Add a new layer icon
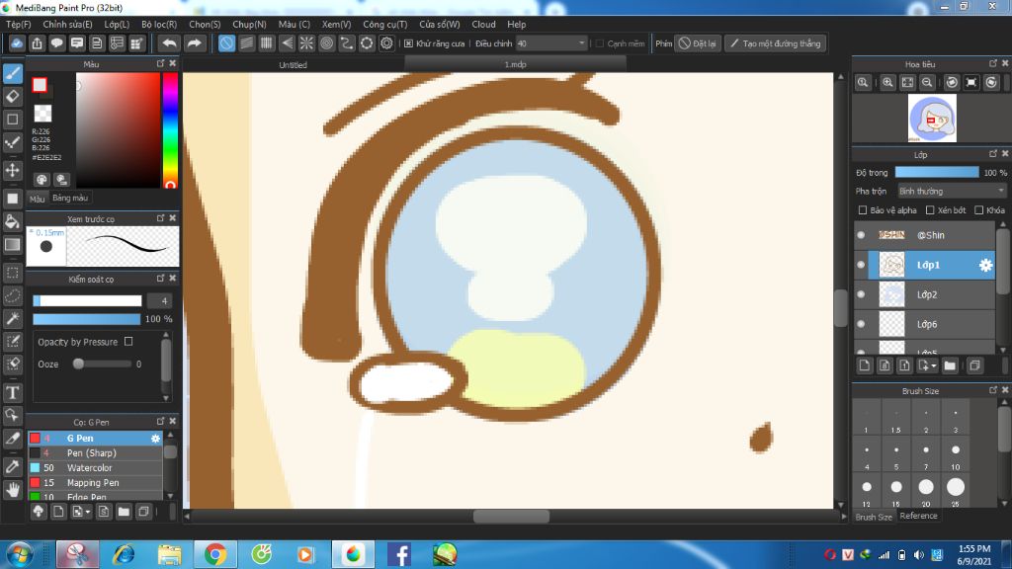 865,366
